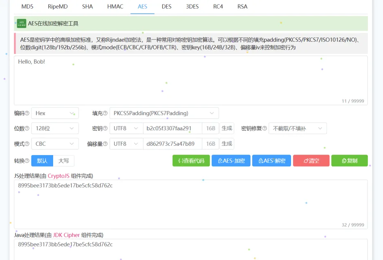This screenshot has width=383, height=260.
Task: Click the 16B label beside the key field
Action: 211,128
